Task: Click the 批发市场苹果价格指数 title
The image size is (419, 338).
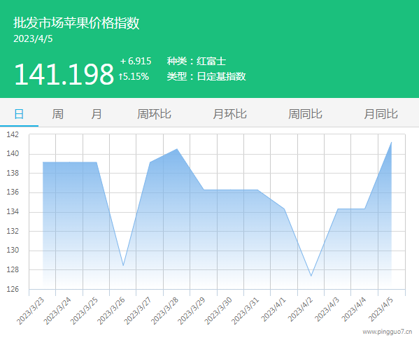Action: pyautogui.click(x=76, y=22)
